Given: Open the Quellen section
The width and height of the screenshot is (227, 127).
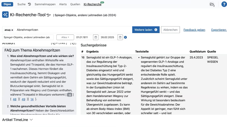Looking at the screenshot, I should coord(75,4).
